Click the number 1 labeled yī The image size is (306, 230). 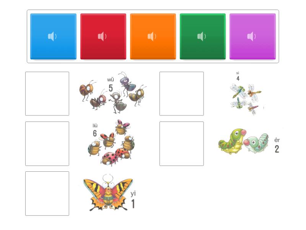(133, 204)
